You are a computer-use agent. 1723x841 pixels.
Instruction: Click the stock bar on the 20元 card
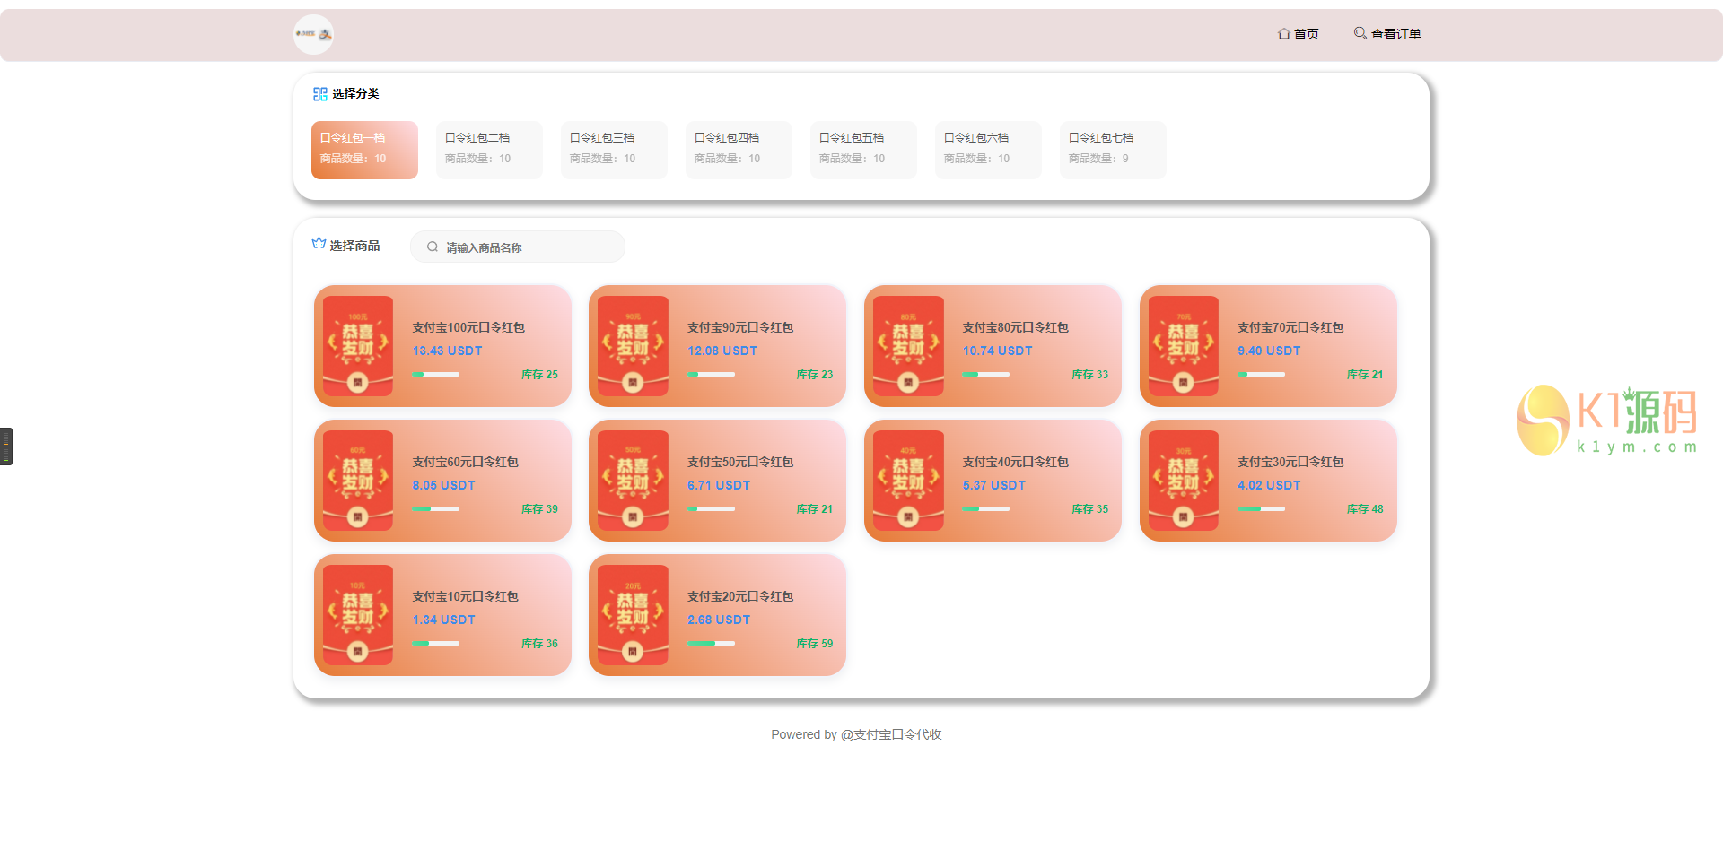pos(711,643)
